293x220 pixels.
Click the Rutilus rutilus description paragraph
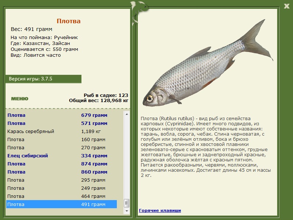pos(206,147)
